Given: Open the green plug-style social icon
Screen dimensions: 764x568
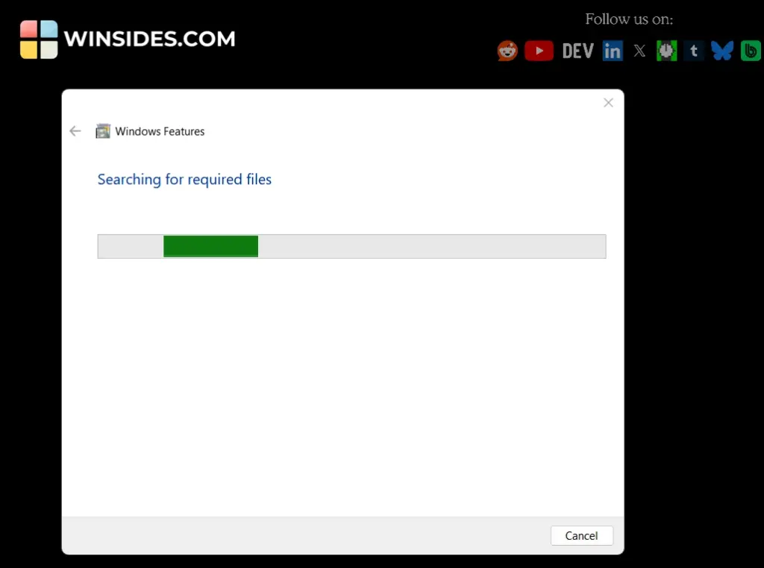Looking at the screenshot, I should (666, 50).
